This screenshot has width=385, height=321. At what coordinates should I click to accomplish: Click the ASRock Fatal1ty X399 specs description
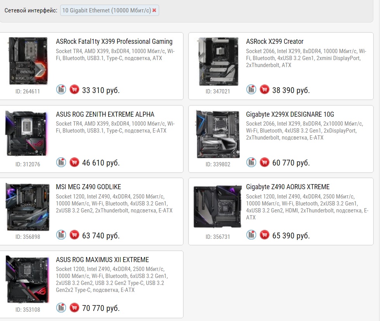pos(115,55)
